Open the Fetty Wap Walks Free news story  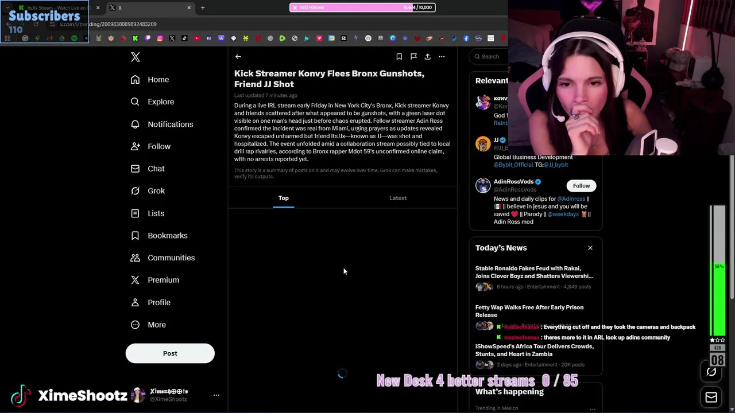click(x=529, y=311)
